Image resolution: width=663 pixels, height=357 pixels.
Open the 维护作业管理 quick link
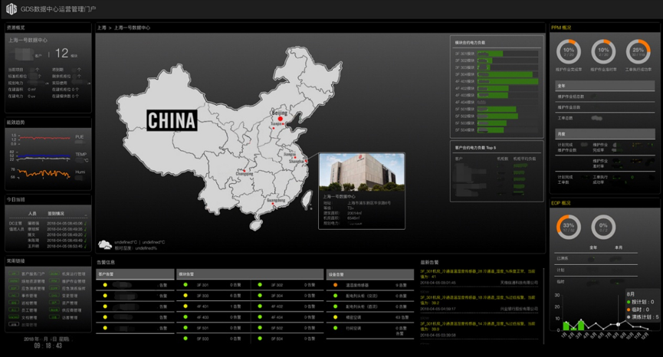pos(74,281)
